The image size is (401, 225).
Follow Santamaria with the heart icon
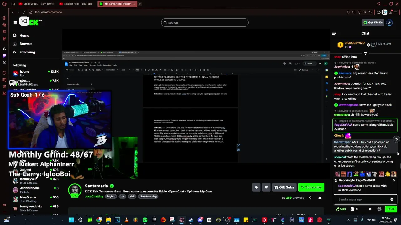coord(266,187)
